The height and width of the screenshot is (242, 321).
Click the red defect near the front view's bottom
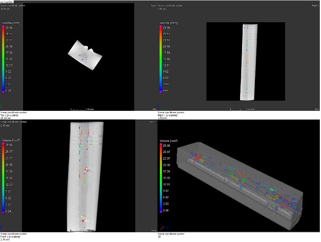[x=83, y=221]
